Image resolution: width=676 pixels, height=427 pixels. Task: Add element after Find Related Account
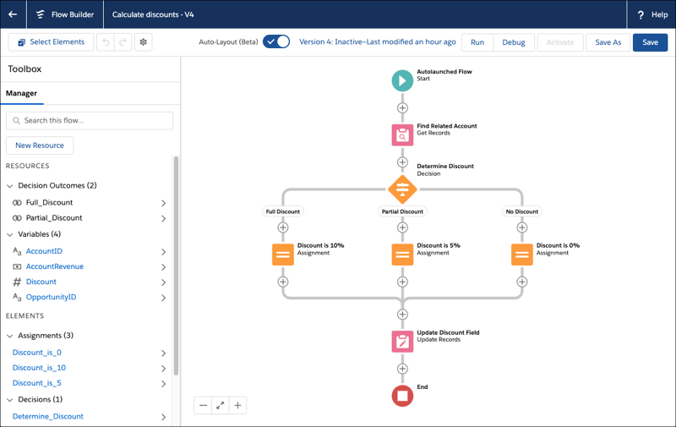[402, 162]
